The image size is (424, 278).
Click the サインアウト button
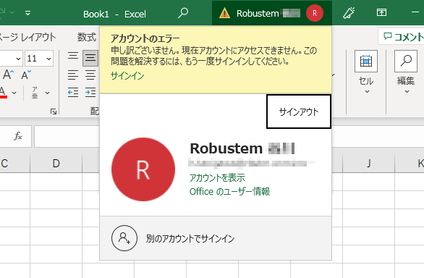pos(299,111)
